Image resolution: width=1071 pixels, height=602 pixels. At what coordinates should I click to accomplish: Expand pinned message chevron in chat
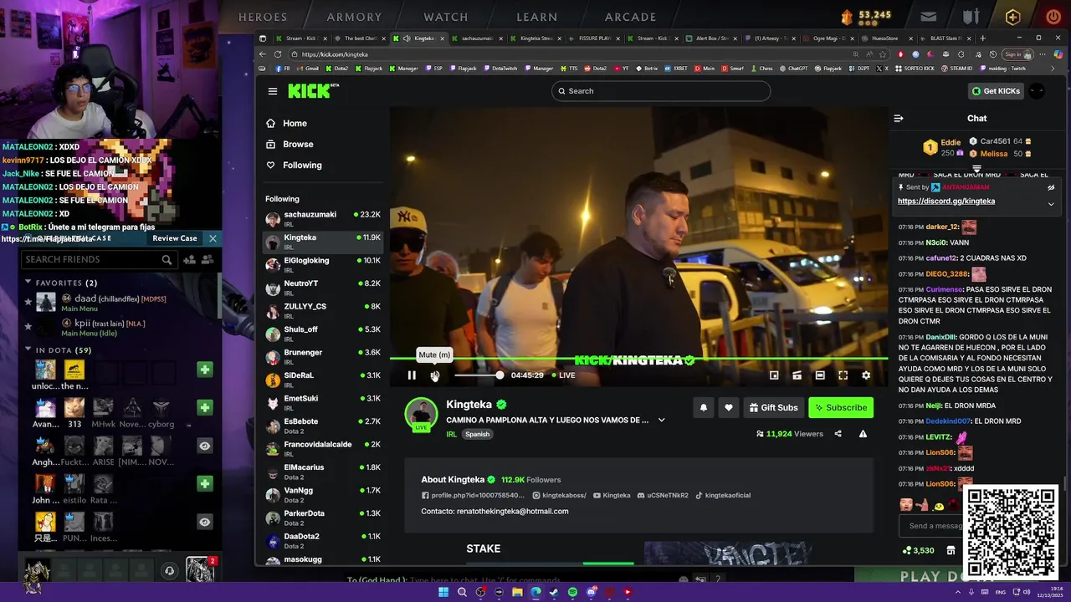click(x=1051, y=203)
